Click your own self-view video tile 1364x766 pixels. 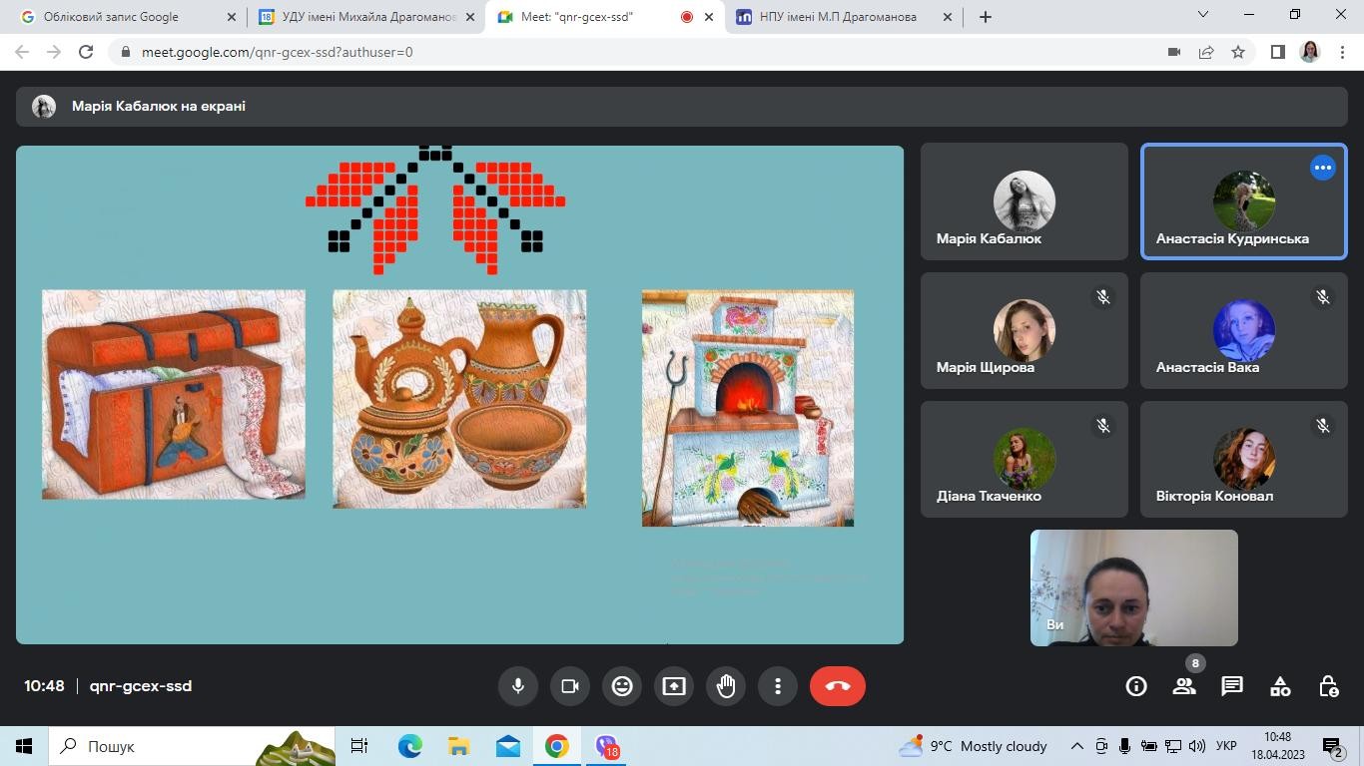click(1134, 587)
